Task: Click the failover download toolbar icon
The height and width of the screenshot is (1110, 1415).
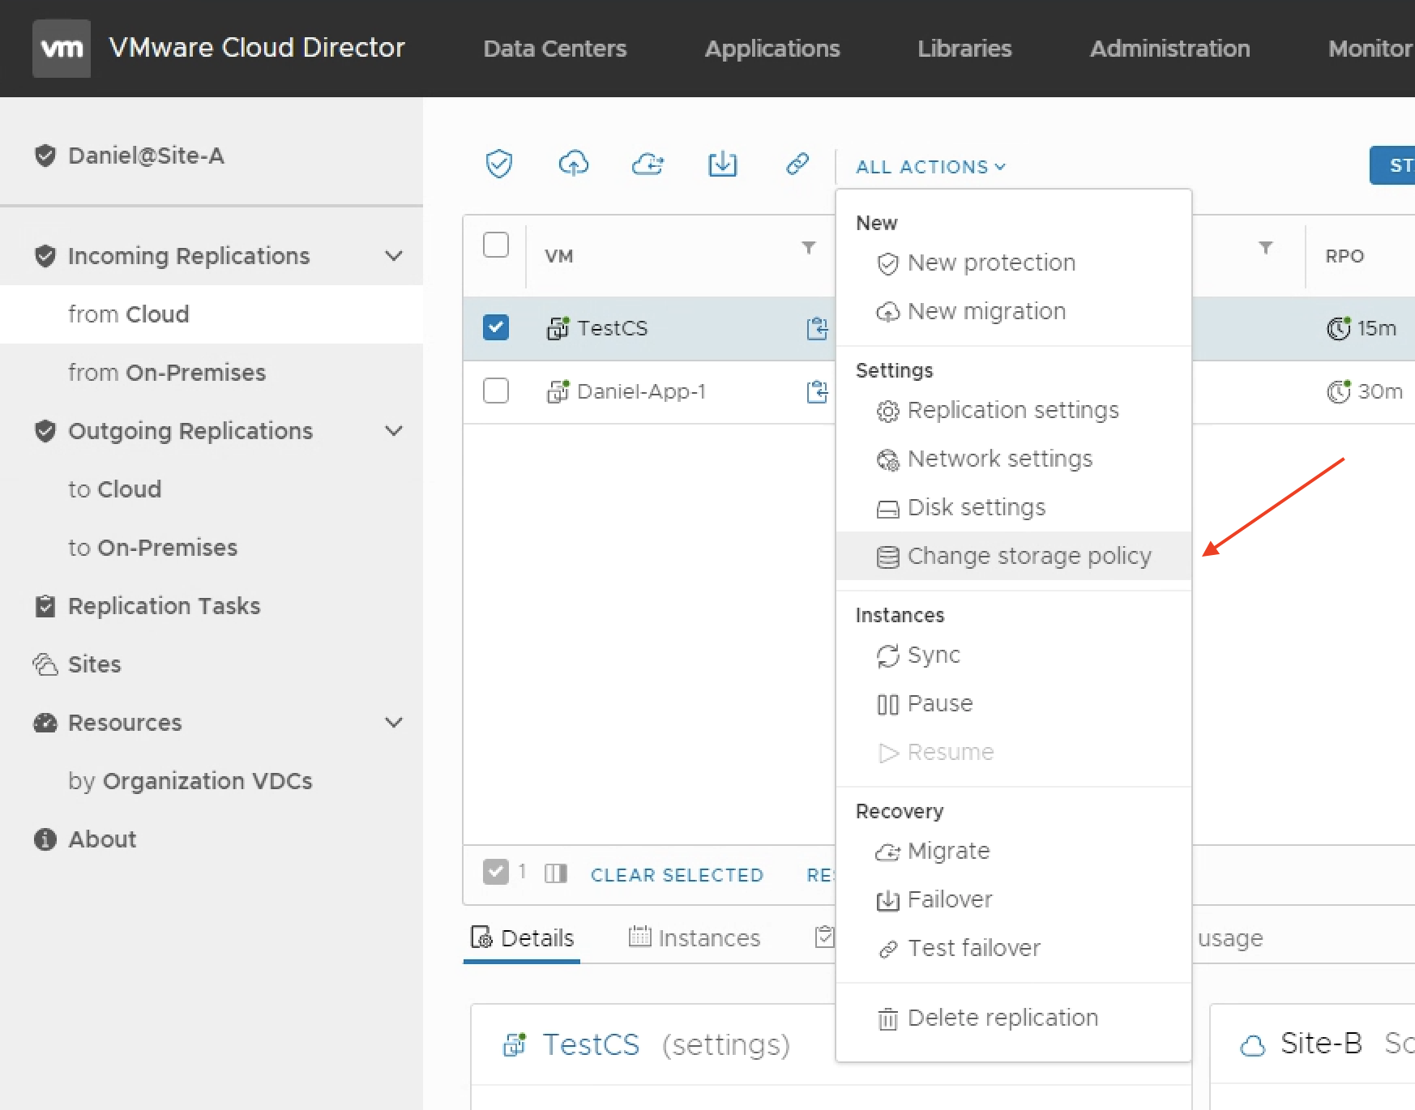Action: point(722,164)
